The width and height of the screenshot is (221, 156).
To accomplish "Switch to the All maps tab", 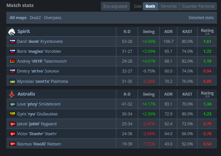I will coord(18,18).
